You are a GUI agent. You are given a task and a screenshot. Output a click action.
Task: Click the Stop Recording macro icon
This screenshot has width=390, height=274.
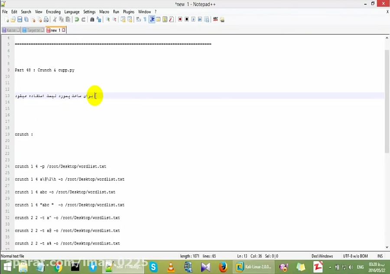point(186,19)
